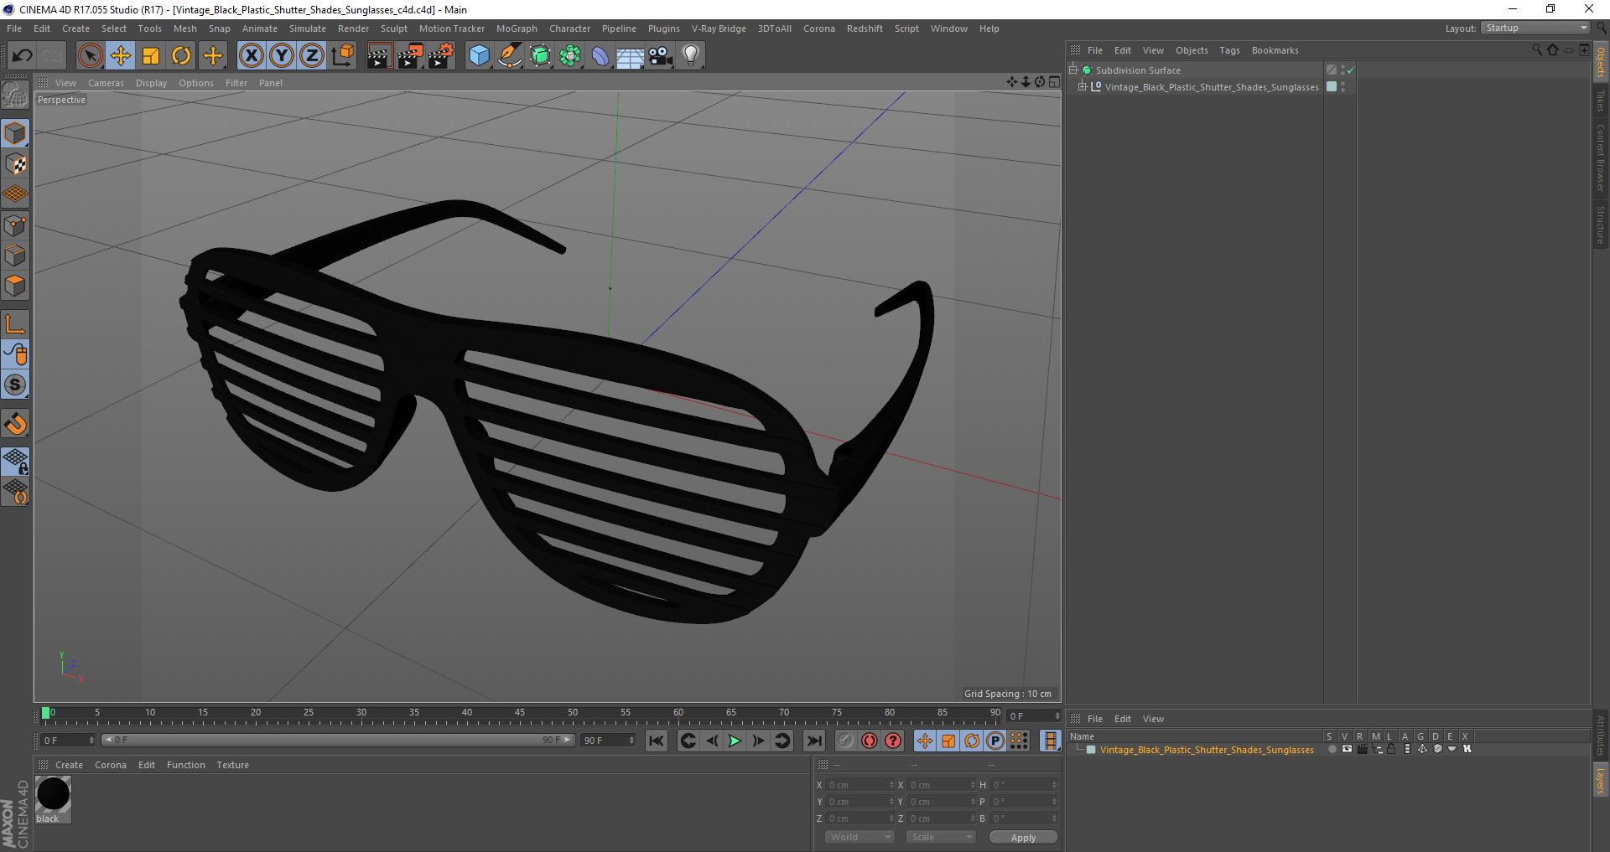Add a Light object
Screen dimensions: 1610x852
click(x=691, y=55)
